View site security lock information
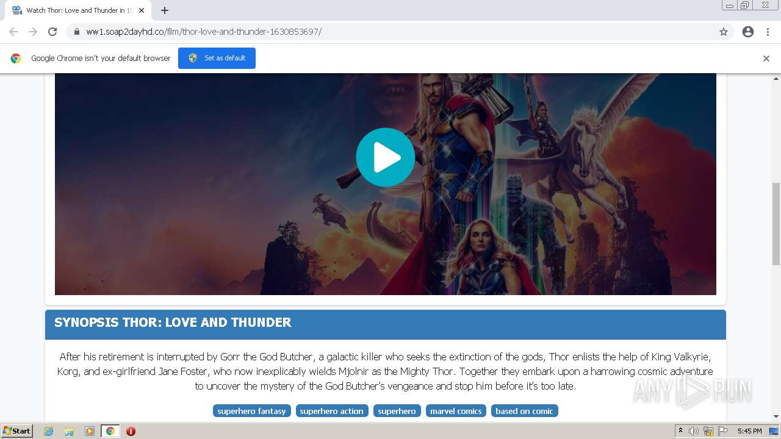Image resolution: width=781 pixels, height=439 pixels. click(x=76, y=32)
